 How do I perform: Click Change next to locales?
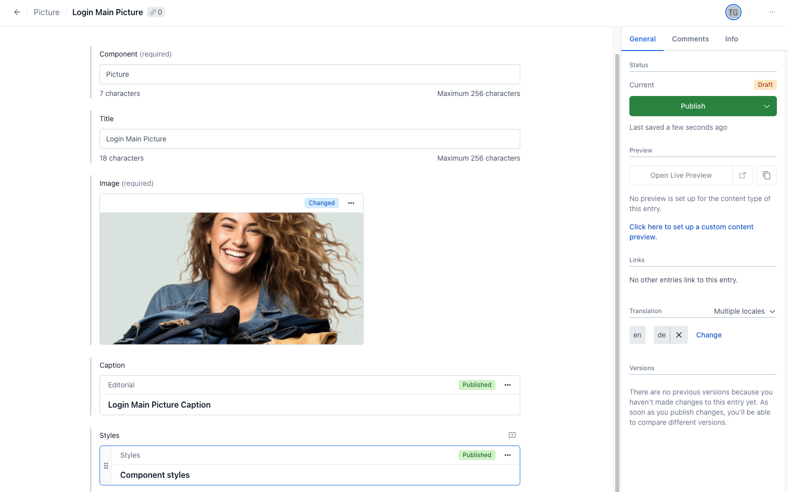click(709, 335)
